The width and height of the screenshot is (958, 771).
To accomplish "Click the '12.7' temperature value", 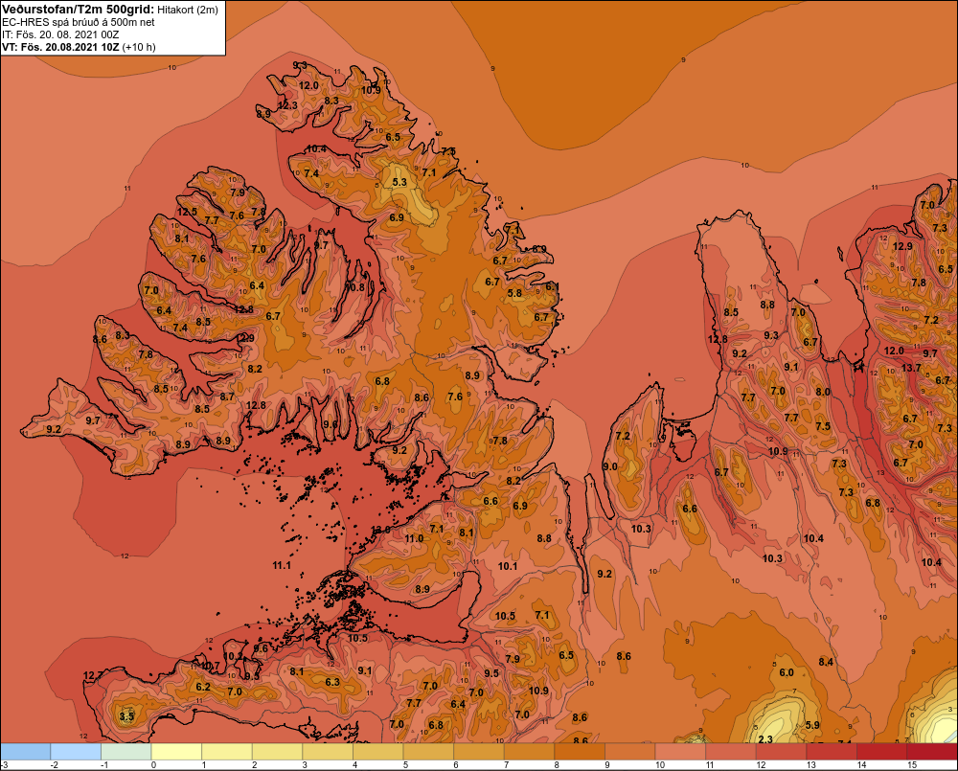I will click(x=94, y=675).
